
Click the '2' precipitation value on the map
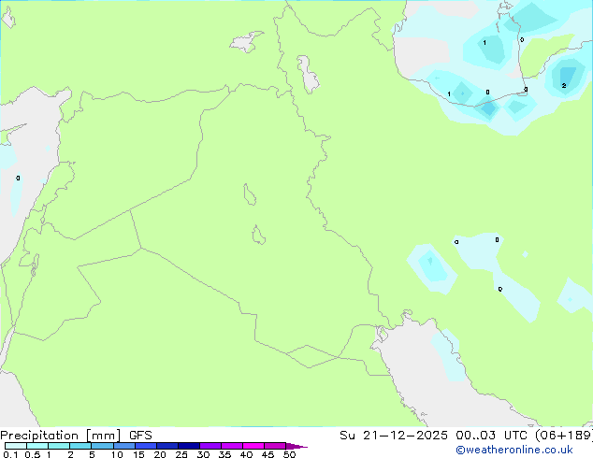tap(564, 86)
